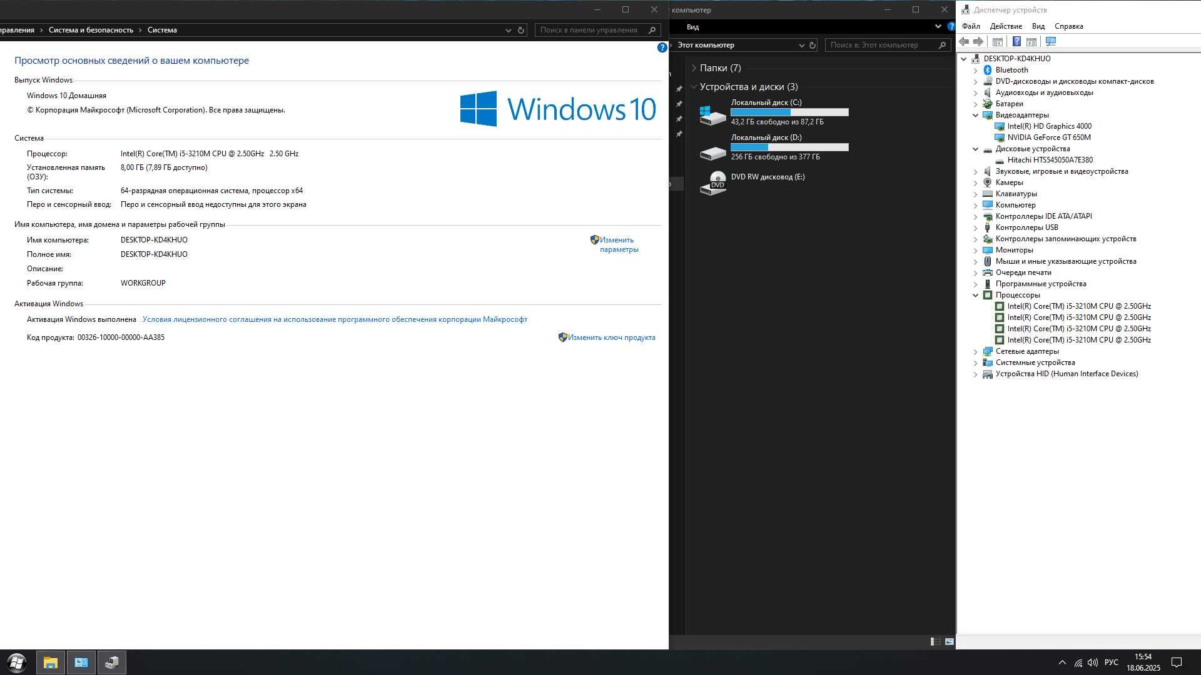The width and height of the screenshot is (1201, 675).
Task: Open the Вид menu in Device Manager
Action: (x=1038, y=26)
